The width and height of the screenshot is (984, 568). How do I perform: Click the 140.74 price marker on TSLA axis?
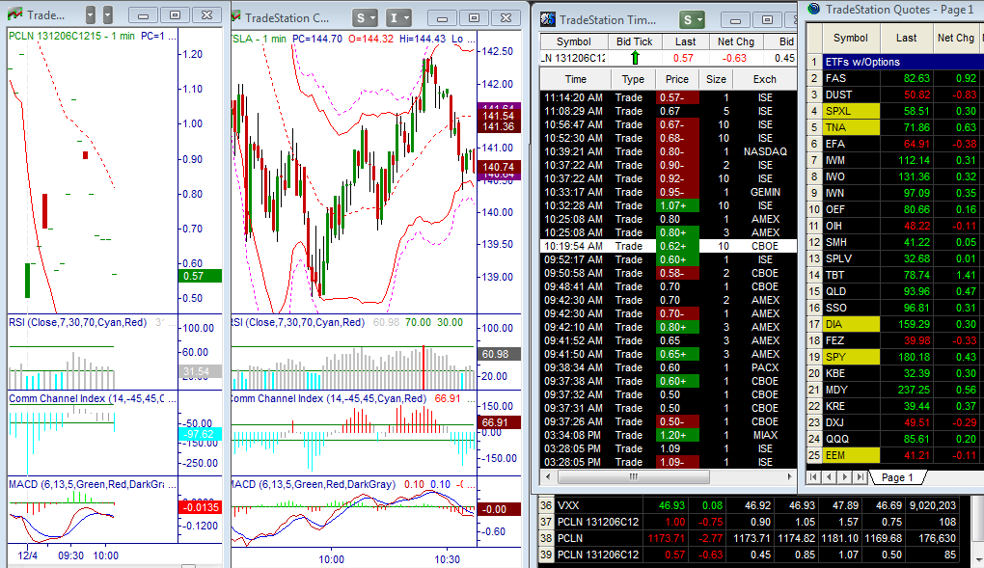(x=499, y=167)
